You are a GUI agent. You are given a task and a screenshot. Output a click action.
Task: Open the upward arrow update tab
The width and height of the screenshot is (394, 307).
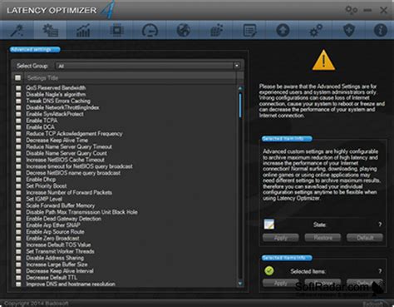283,30
